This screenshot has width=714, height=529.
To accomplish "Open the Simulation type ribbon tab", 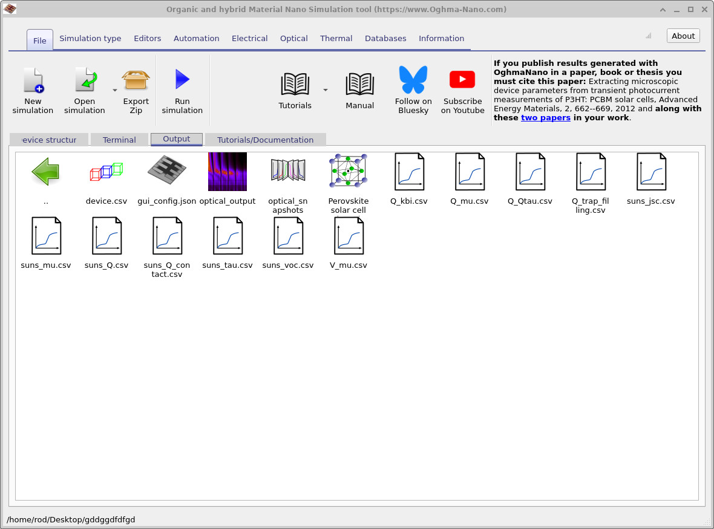I will coord(90,38).
